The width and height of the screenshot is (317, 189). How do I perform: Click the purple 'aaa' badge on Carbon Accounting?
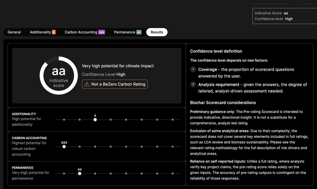pyautogui.click(x=102, y=32)
